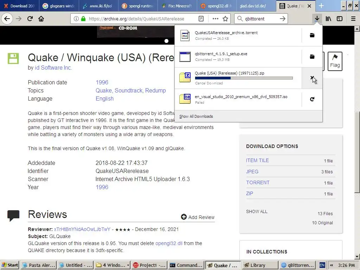The height and width of the screenshot is (270, 360).
Task: Switch to the Download 2007 tab
Action: pyautogui.click(x=19, y=6)
